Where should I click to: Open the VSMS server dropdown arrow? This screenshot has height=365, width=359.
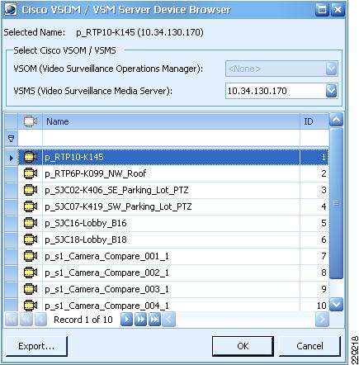331,91
